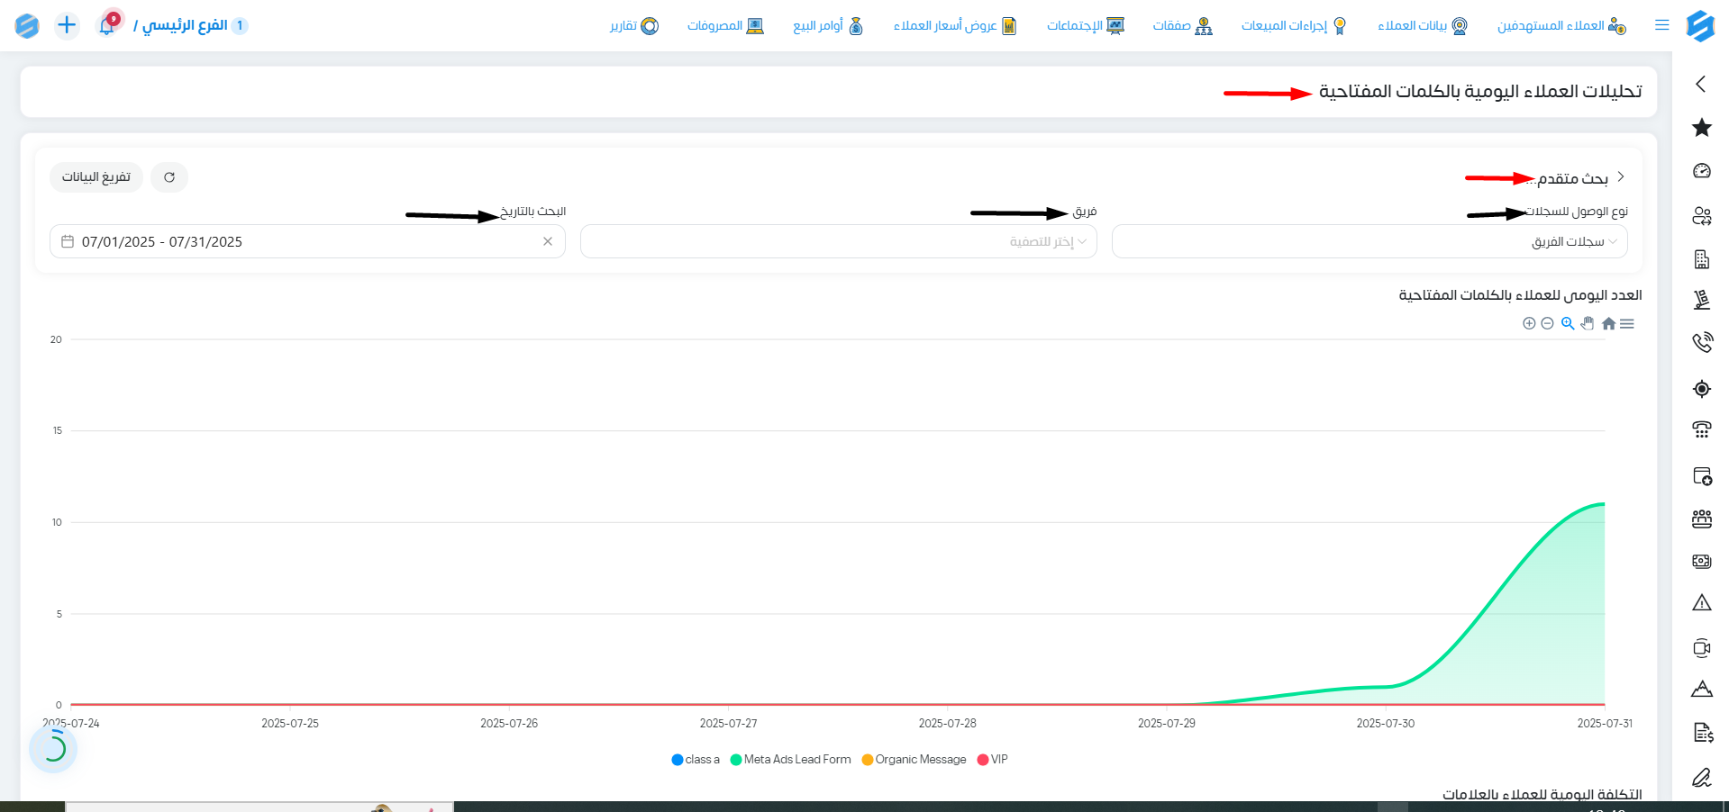
Task: Open عروض أسعار العملاء menu
Action: [x=955, y=25]
